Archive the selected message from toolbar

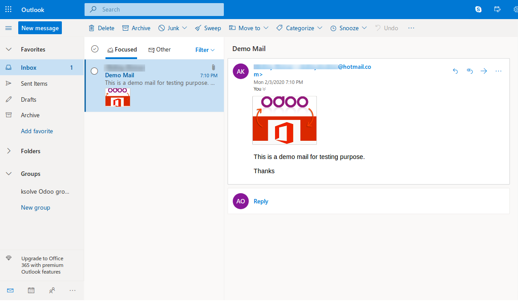(x=136, y=28)
